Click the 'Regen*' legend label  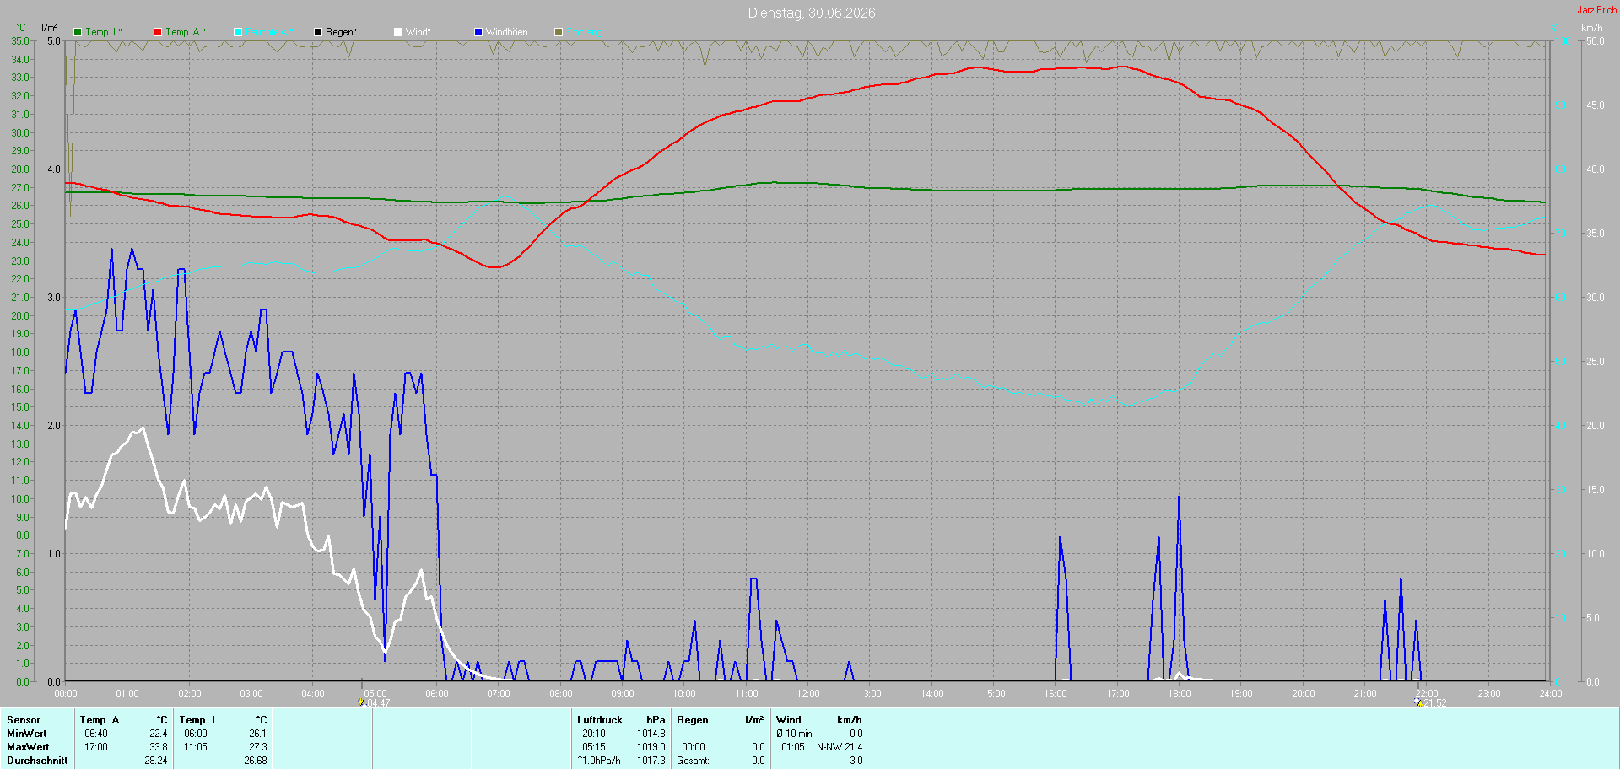(341, 32)
